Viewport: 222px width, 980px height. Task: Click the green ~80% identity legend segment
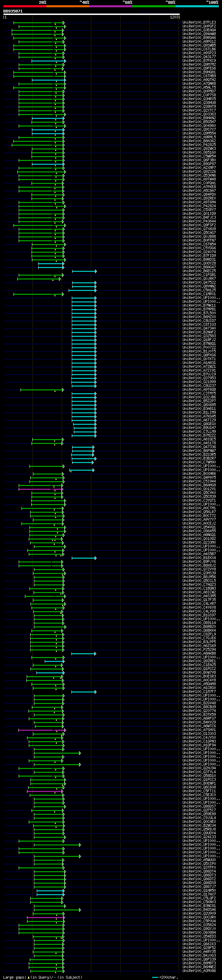154,6
